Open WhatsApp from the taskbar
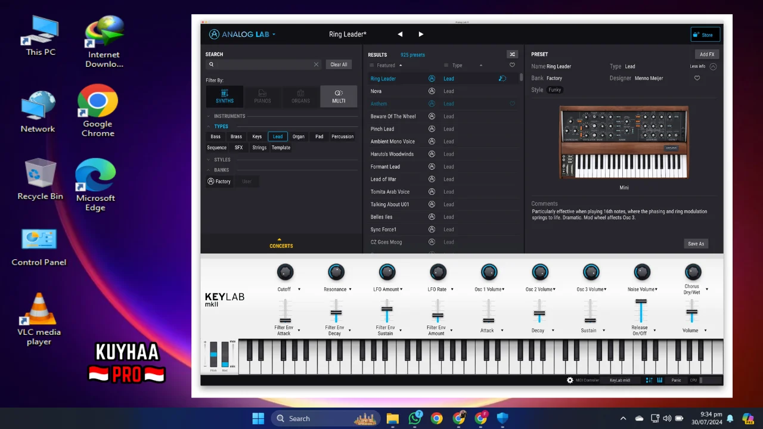The height and width of the screenshot is (429, 763). 415,418
